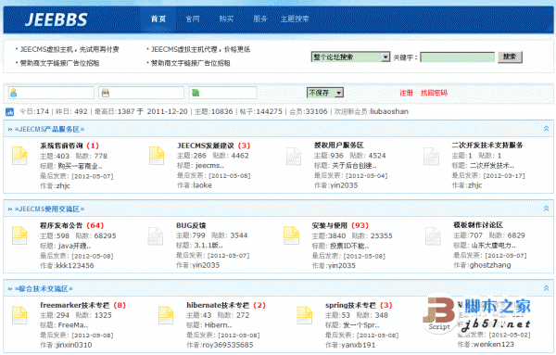This screenshot has height=355, width=556.
Task: Open the 首页 navigation tab
Action: pyautogui.click(x=158, y=19)
